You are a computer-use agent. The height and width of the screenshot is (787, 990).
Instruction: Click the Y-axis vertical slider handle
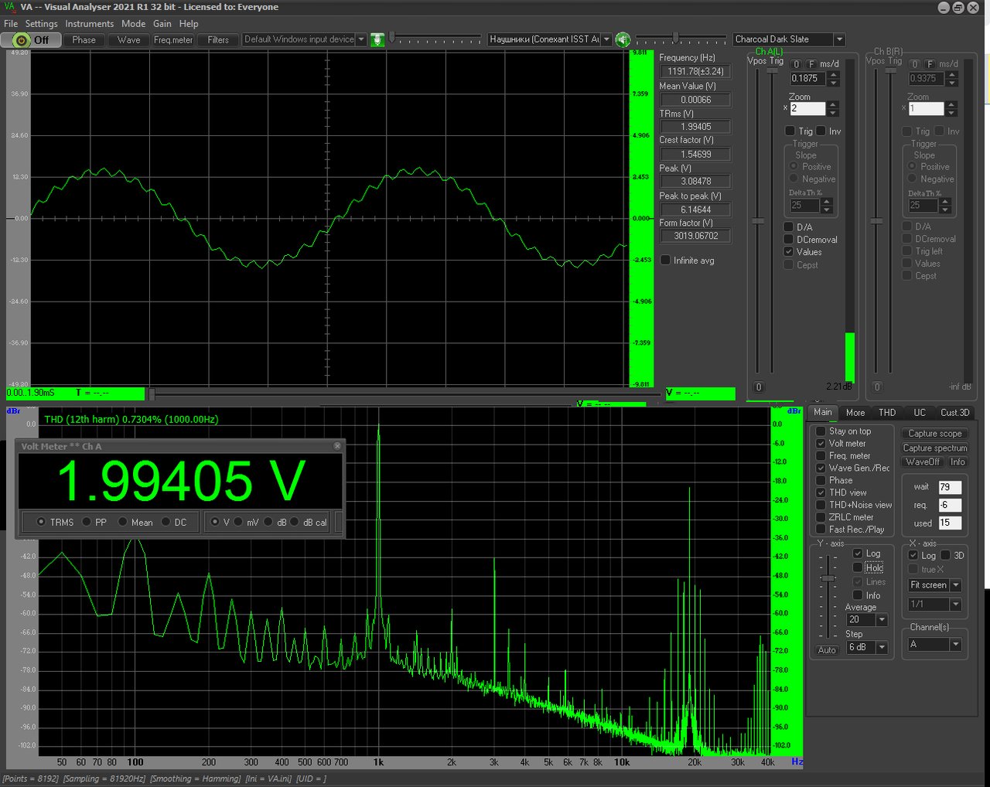click(828, 578)
